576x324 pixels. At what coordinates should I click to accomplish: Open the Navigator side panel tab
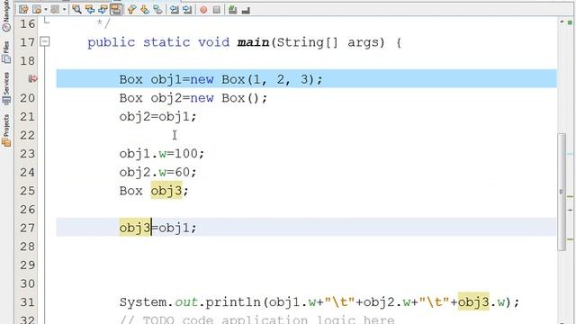click(6, 15)
